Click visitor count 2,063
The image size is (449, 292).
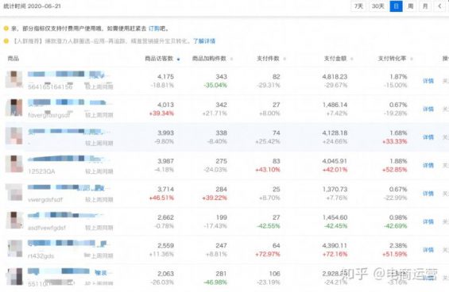point(165,274)
